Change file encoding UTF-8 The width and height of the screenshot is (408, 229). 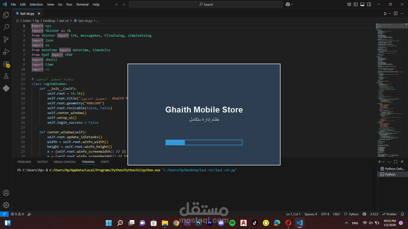pos(325,214)
